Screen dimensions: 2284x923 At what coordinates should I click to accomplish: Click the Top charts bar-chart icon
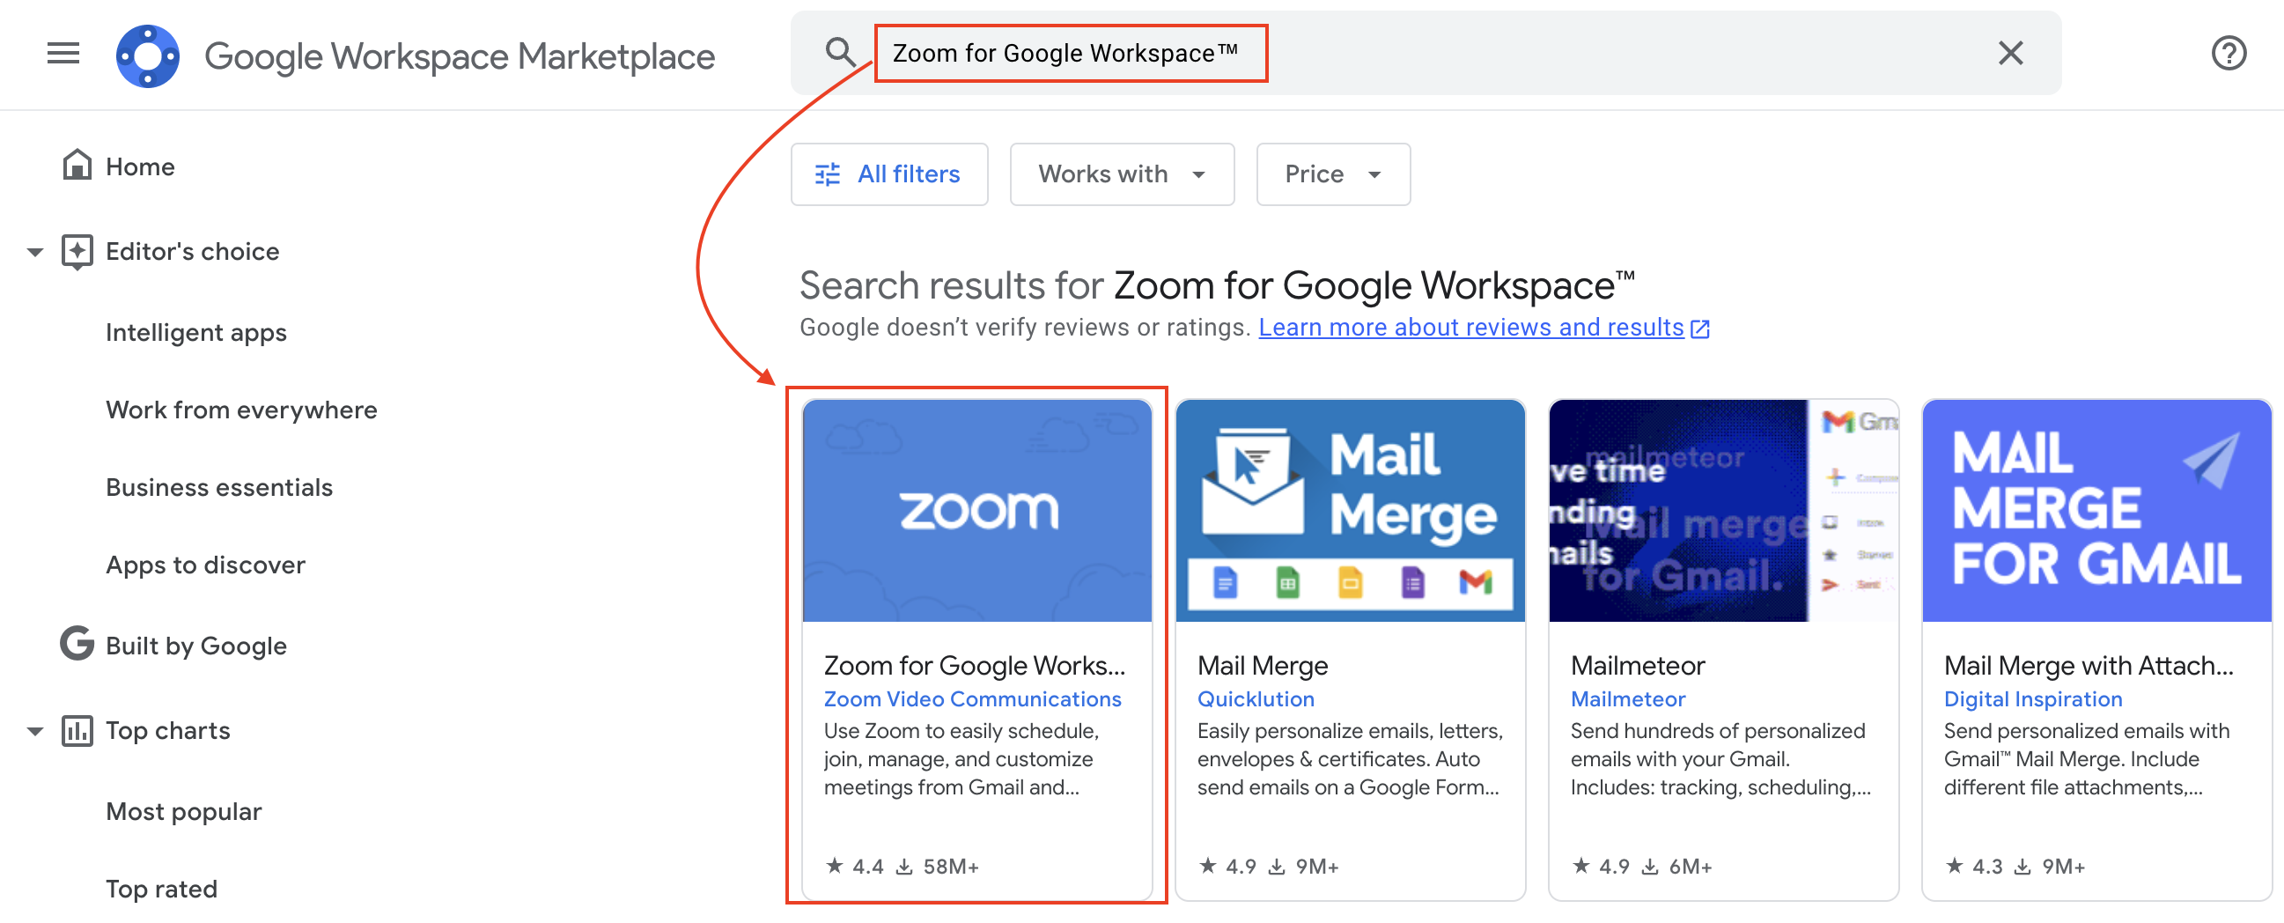(77, 730)
